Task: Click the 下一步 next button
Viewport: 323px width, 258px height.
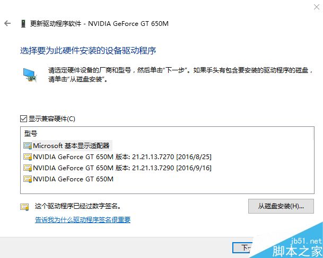Action: pos(243,248)
